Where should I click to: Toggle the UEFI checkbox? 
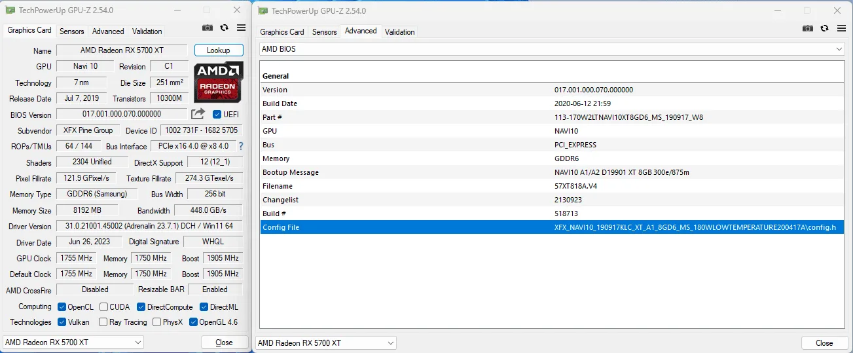(217, 115)
